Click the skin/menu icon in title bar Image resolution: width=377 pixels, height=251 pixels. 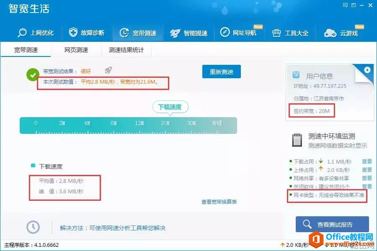pyautogui.click(x=354, y=5)
